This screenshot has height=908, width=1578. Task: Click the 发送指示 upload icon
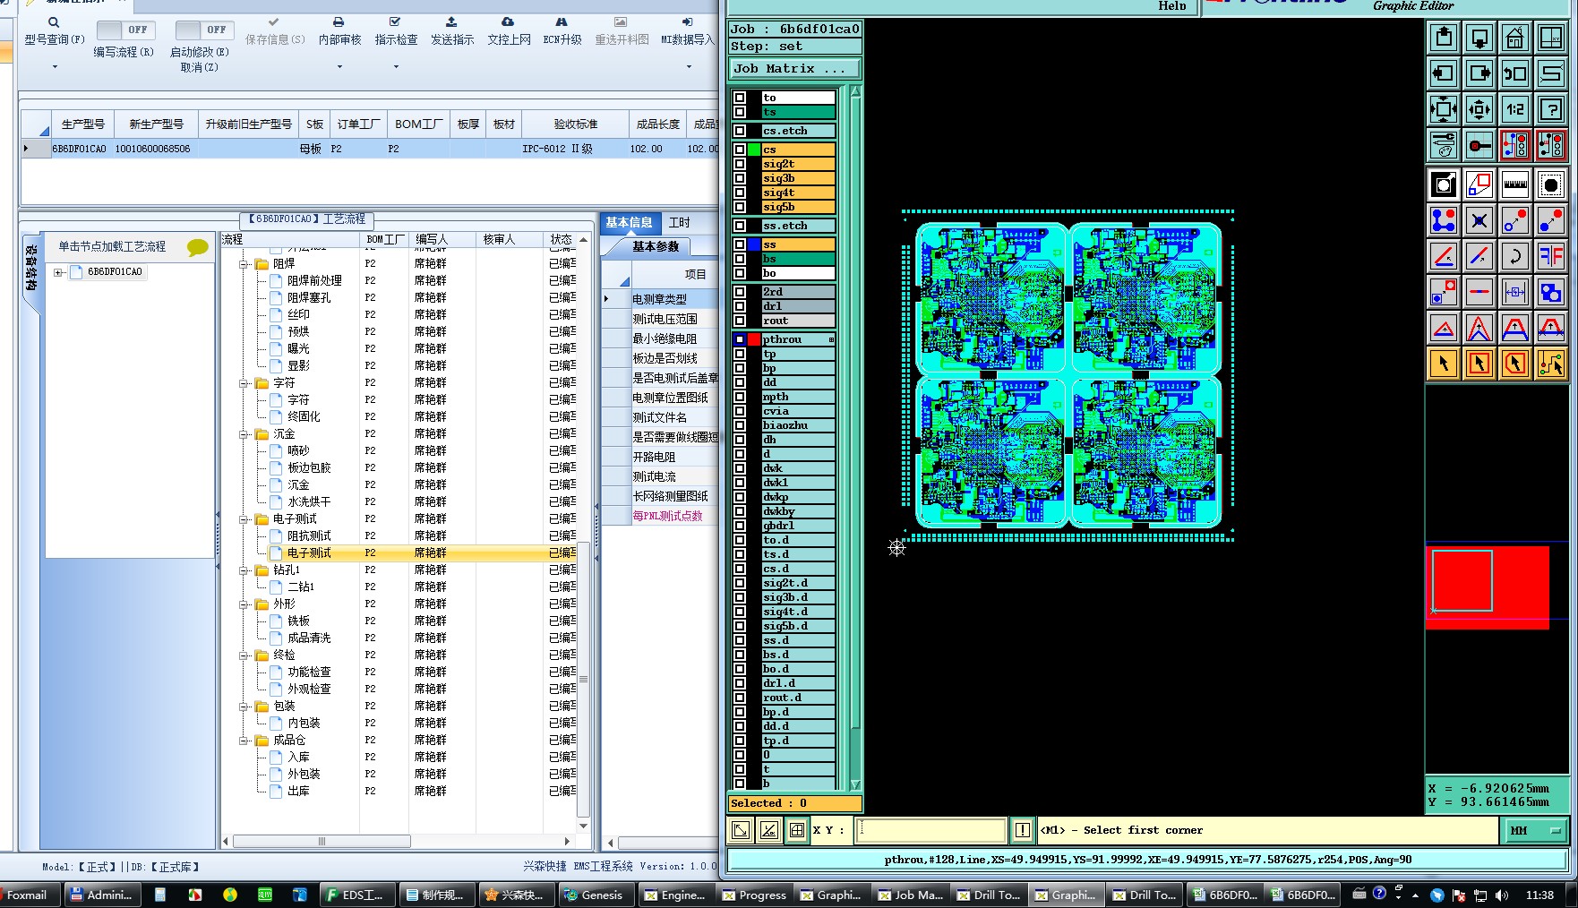click(451, 21)
